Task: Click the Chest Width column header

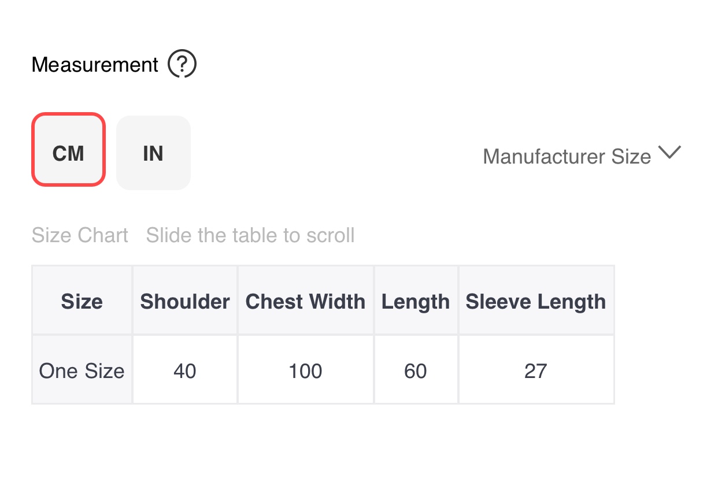Action: click(x=305, y=301)
